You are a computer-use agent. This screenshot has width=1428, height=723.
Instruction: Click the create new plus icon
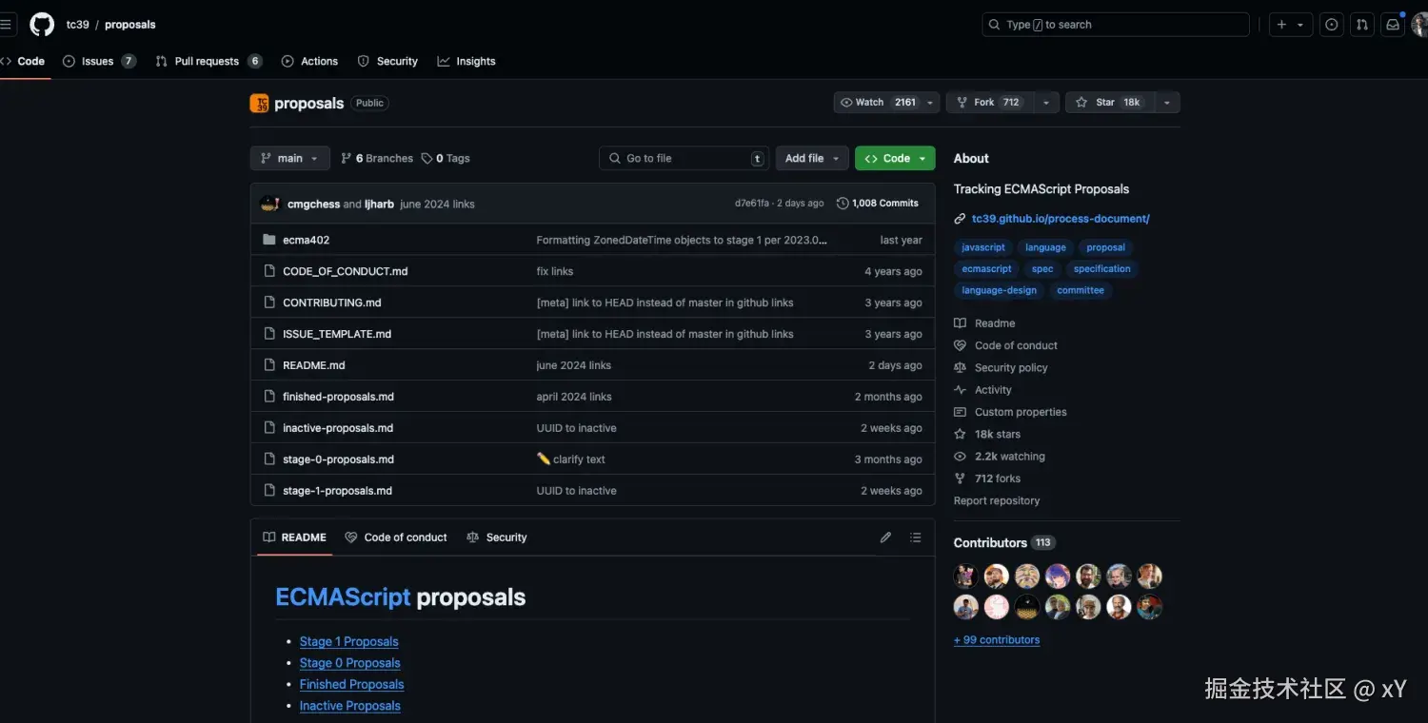pos(1281,25)
